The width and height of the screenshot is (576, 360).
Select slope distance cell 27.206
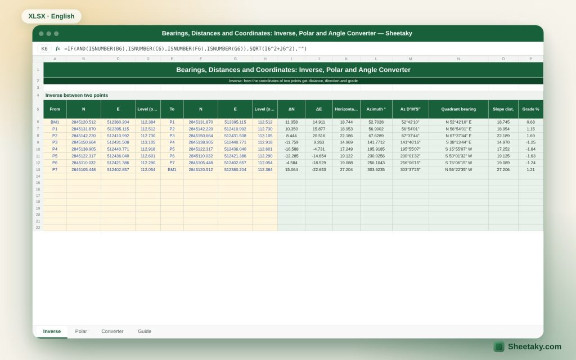(x=503, y=170)
